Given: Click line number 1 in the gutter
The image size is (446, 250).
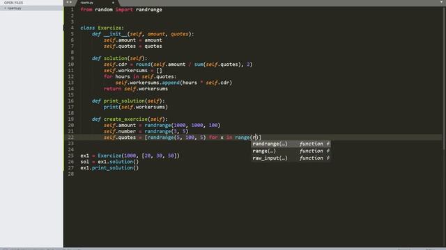Looking at the screenshot, I should click(72, 10).
